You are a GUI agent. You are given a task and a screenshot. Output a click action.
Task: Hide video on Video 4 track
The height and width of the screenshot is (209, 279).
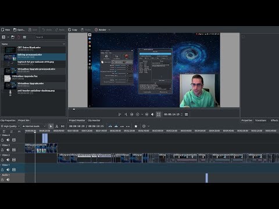pos(14,140)
